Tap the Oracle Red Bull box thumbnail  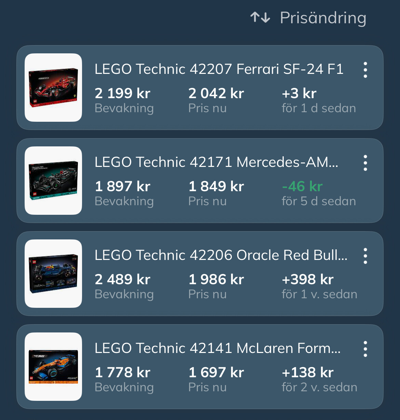click(53, 274)
